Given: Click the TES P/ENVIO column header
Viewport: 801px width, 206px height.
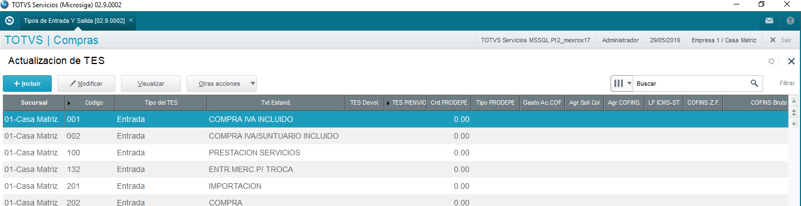Looking at the screenshot, I should pyautogui.click(x=406, y=102).
